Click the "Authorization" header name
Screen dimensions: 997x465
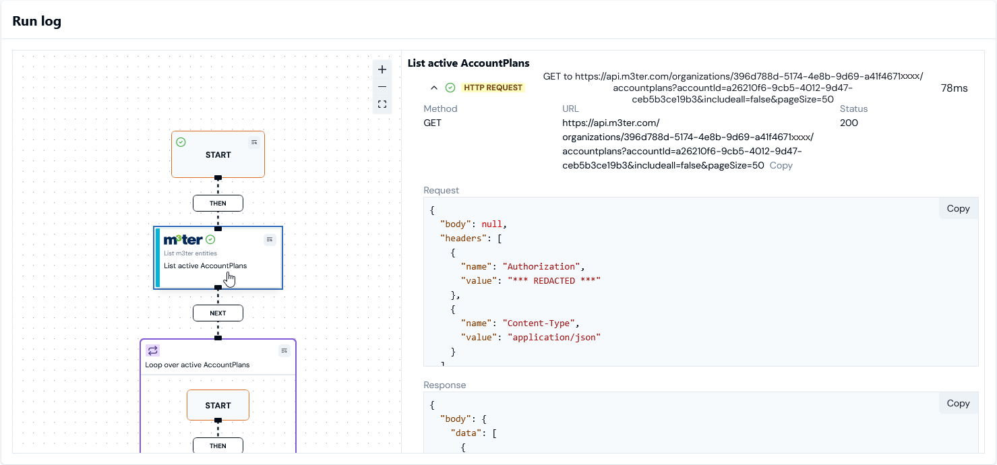pos(541,266)
